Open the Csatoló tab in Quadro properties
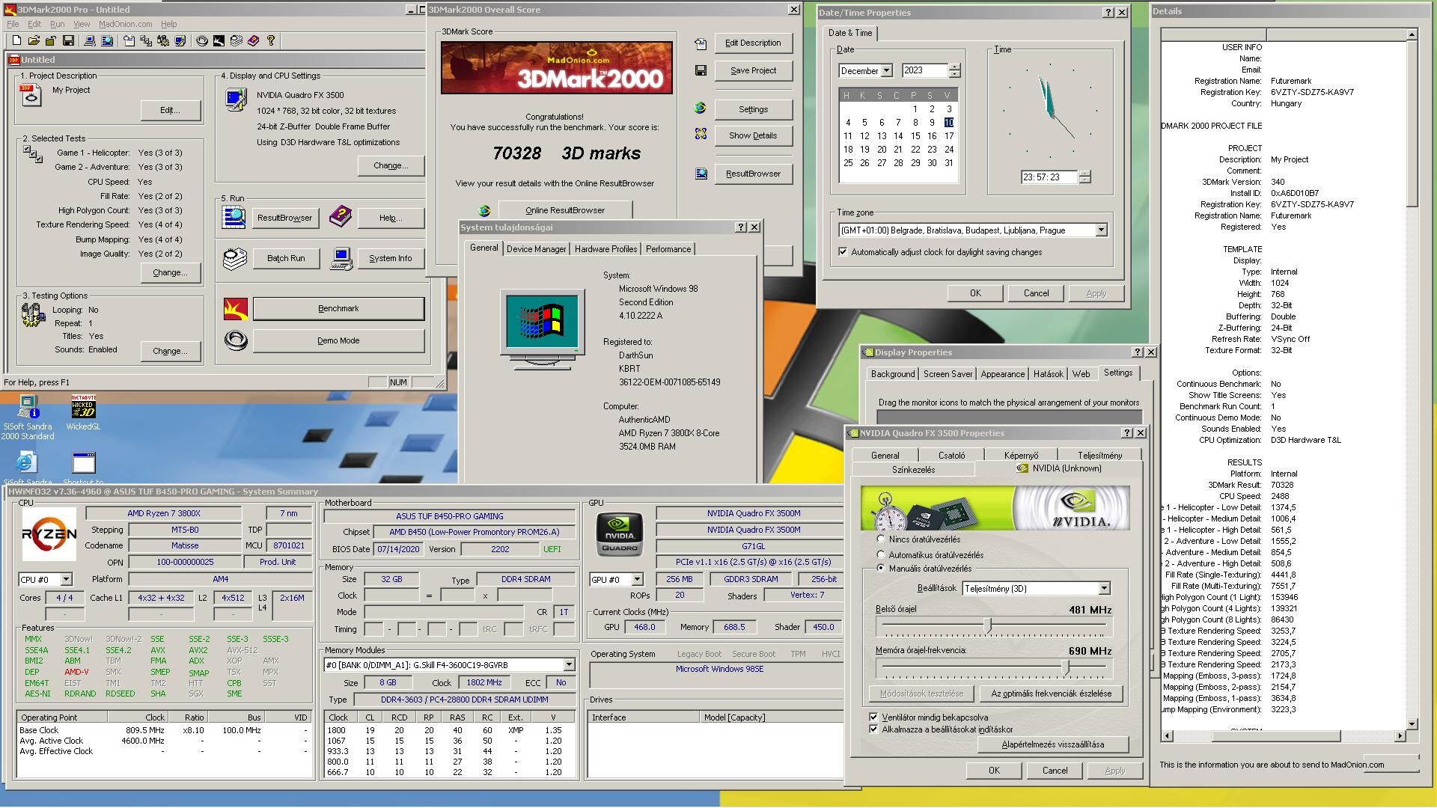Image resolution: width=1437 pixels, height=808 pixels. [951, 455]
